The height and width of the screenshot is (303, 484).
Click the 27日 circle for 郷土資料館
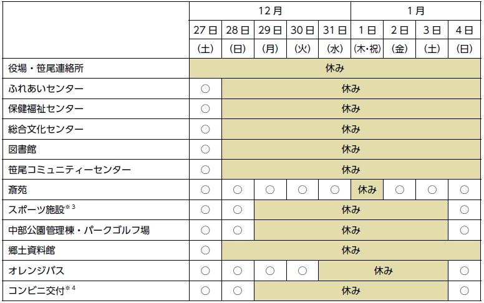coord(205,250)
